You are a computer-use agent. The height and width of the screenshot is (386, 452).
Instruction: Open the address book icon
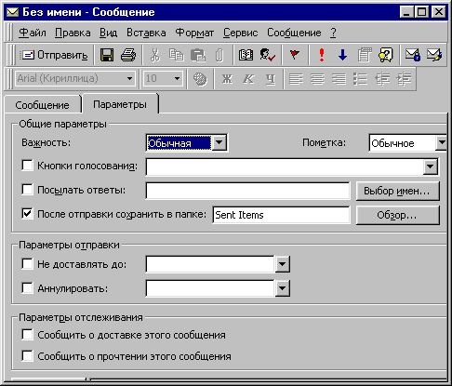(246, 55)
